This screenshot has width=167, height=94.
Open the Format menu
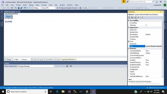click(44, 5)
